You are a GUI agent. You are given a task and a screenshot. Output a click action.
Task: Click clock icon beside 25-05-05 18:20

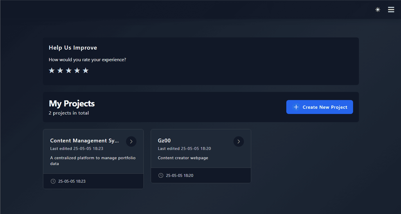161,175
